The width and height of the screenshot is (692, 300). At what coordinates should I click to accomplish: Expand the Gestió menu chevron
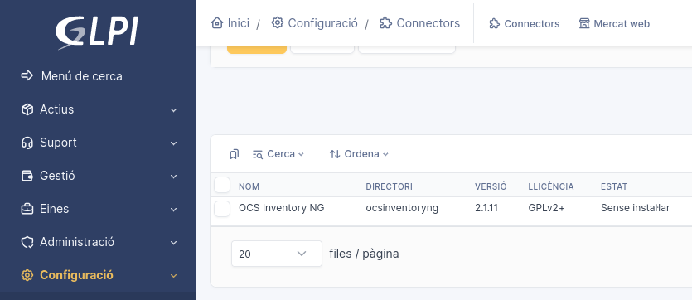[x=174, y=176]
